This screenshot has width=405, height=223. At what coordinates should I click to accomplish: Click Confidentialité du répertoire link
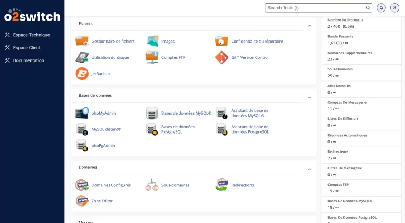257,41
